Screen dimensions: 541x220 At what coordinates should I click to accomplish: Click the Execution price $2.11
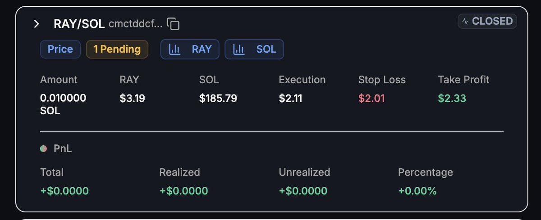[x=291, y=98]
